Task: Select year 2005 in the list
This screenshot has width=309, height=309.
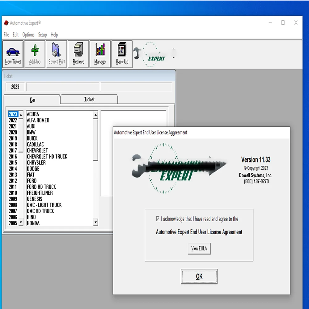Action: 13,223
